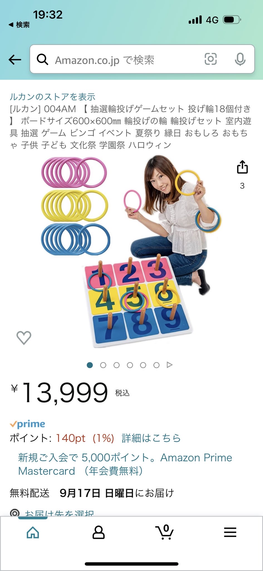This screenshot has width=263, height=571.
Task: Open 詳細はこちら points details link
Action: pyautogui.click(x=151, y=438)
